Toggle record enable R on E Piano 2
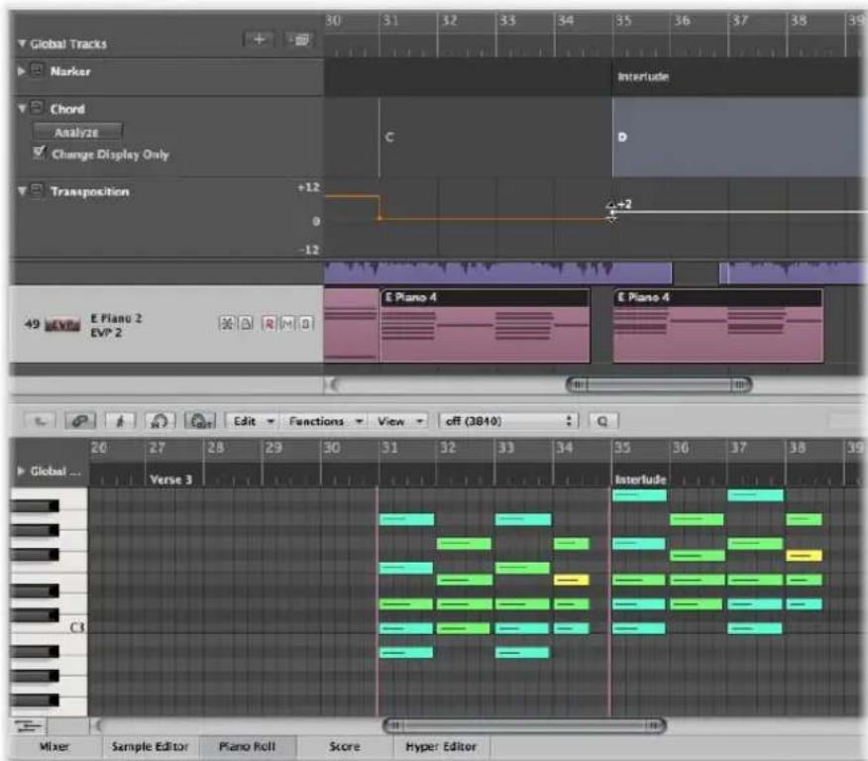The image size is (868, 761). tap(269, 323)
